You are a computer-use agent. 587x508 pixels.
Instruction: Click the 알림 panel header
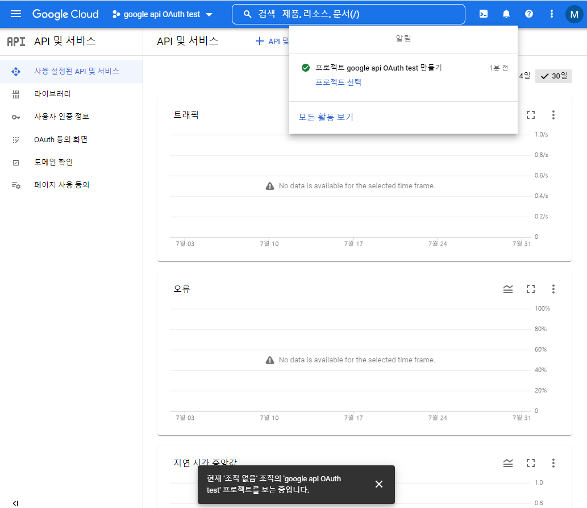pos(403,39)
